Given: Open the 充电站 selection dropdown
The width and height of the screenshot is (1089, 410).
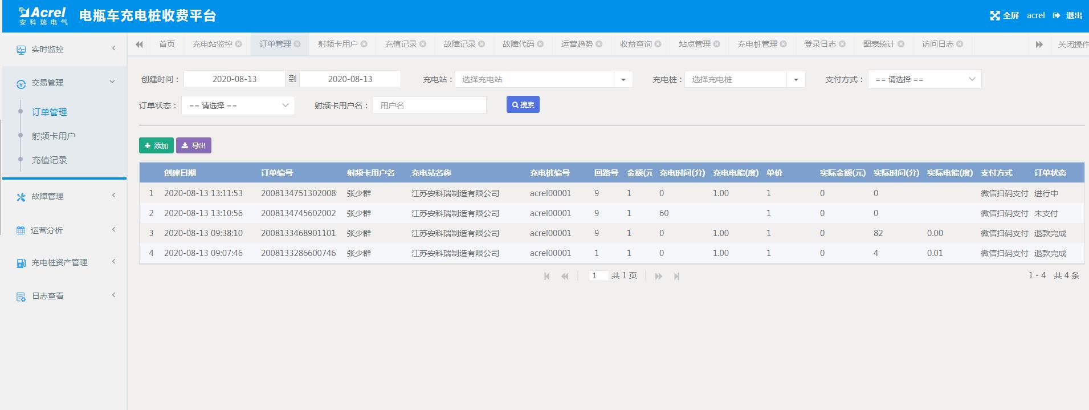Looking at the screenshot, I should click(543, 79).
